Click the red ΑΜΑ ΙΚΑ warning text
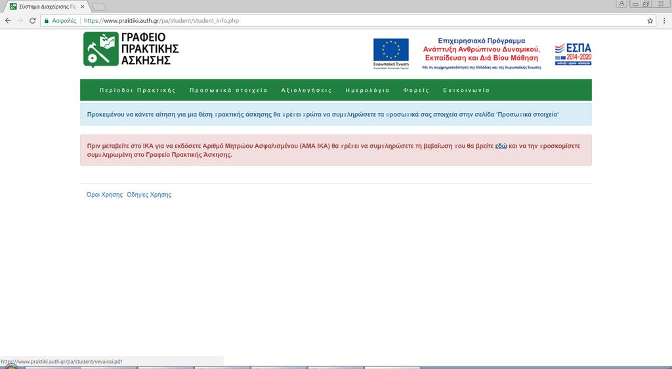Image resolution: width=672 pixels, height=369 pixels. coord(333,150)
